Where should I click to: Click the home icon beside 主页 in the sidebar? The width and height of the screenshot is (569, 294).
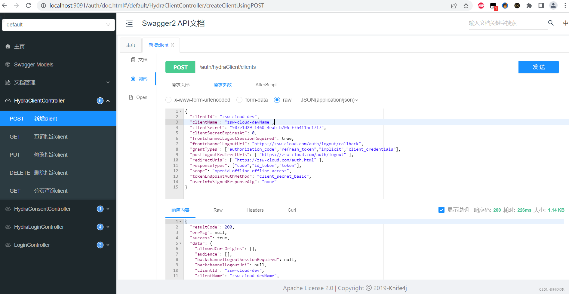click(8, 46)
